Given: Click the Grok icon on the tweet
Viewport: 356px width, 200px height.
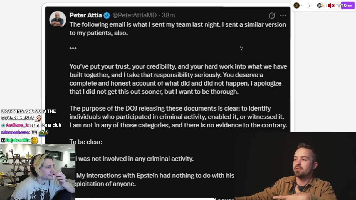Looking at the screenshot, I should click(x=272, y=16).
